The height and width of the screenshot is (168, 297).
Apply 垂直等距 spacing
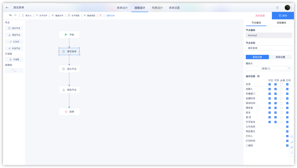click(89, 15)
